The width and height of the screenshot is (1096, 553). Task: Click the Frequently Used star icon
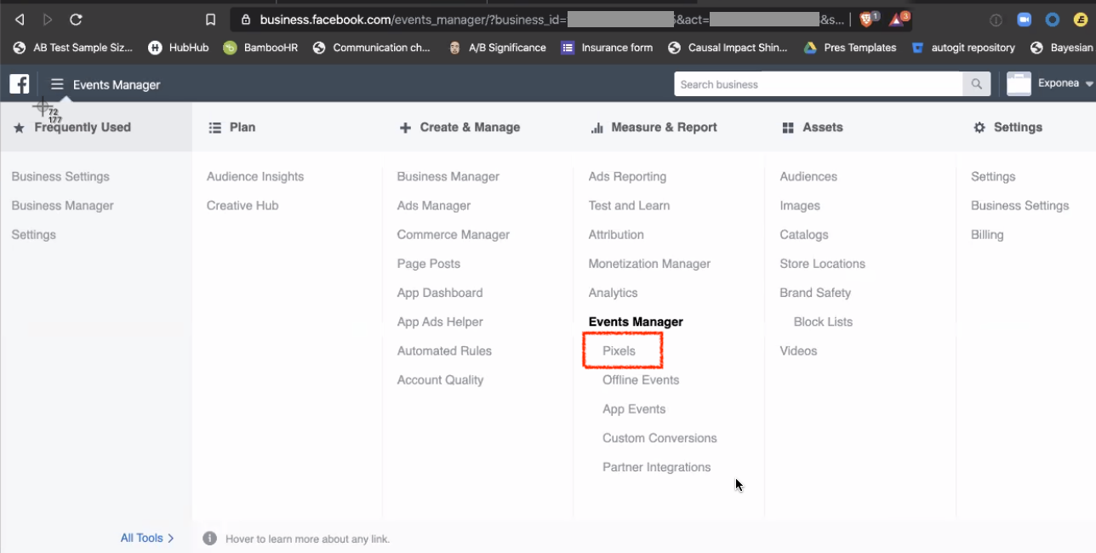coord(19,128)
